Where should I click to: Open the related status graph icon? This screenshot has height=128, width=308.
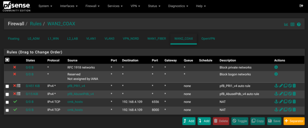tap(286, 25)
